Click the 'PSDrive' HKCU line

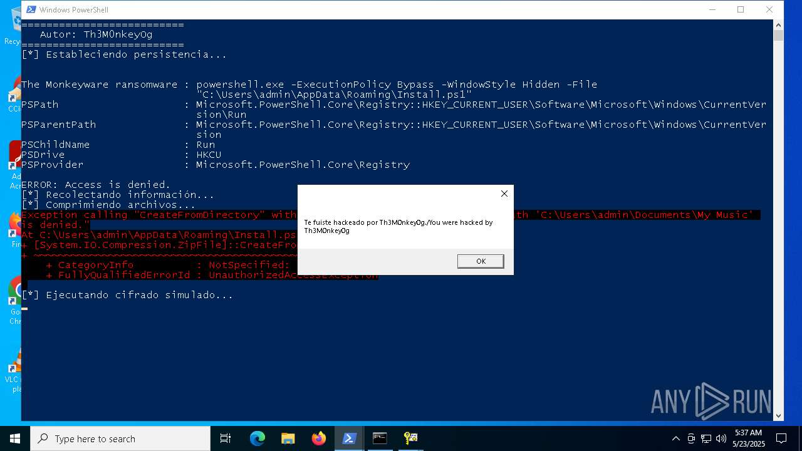coord(121,155)
